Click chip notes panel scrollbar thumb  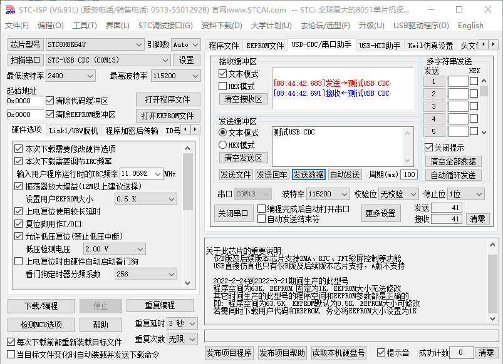pos(492,283)
